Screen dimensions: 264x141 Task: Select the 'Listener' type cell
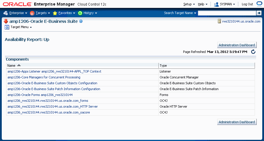(x=207, y=71)
